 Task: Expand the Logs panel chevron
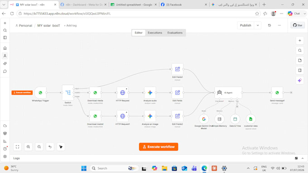tap(303, 158)
